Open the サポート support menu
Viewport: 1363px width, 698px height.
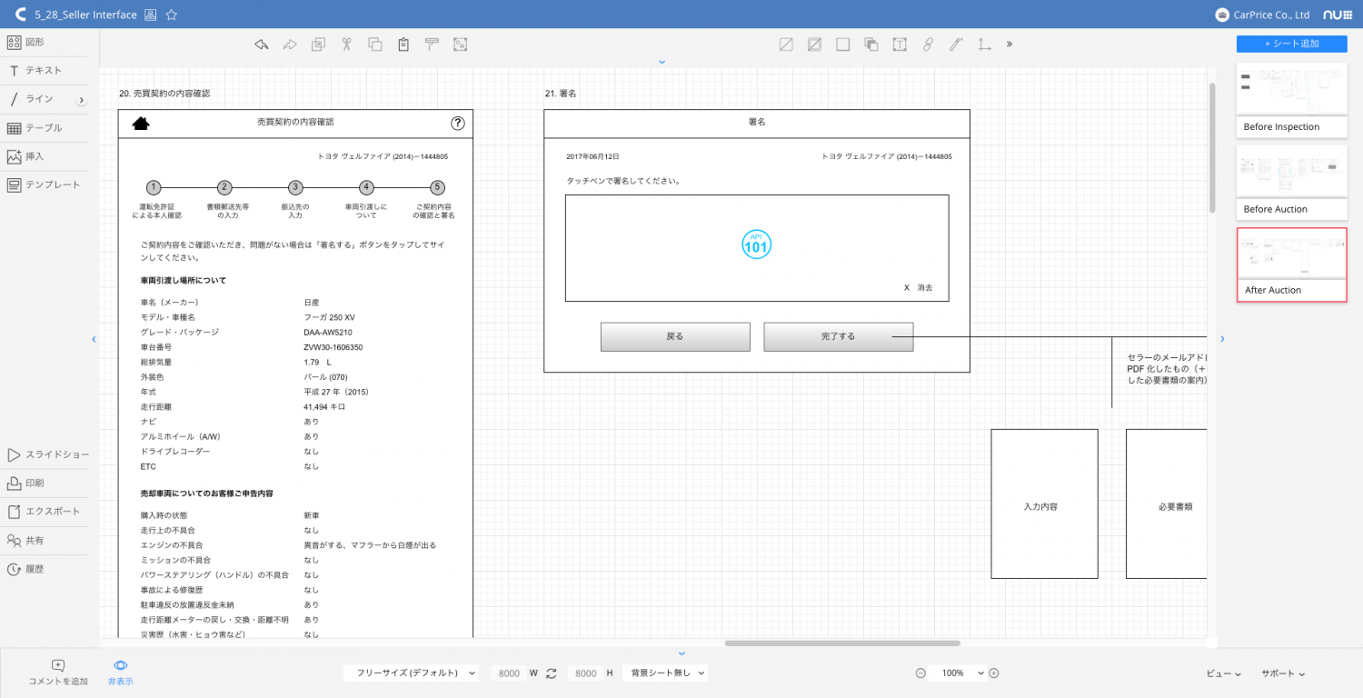(x=1282, y=673)
